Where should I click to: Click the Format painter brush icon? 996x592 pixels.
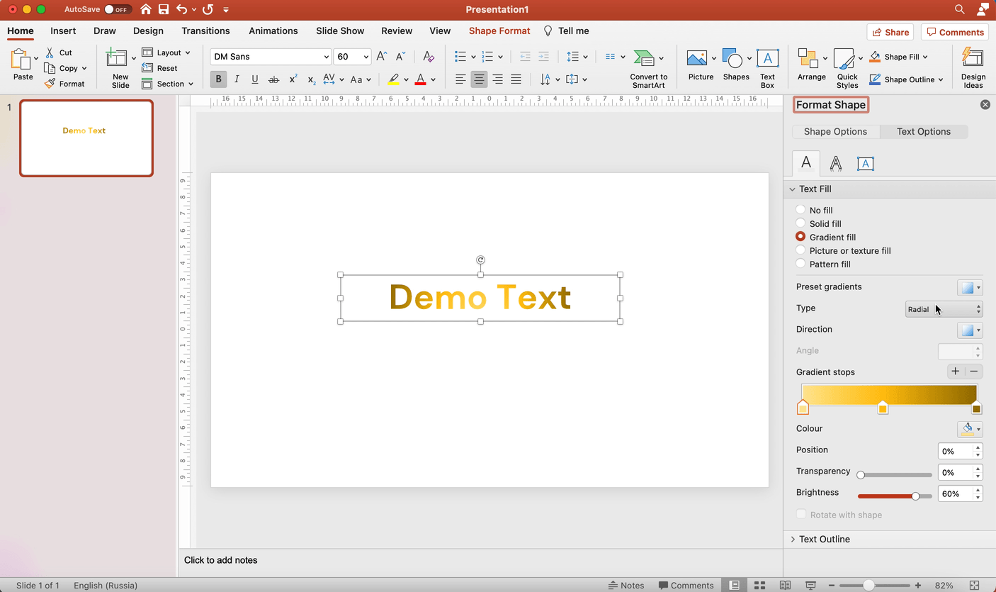click(x=50, y=84)
